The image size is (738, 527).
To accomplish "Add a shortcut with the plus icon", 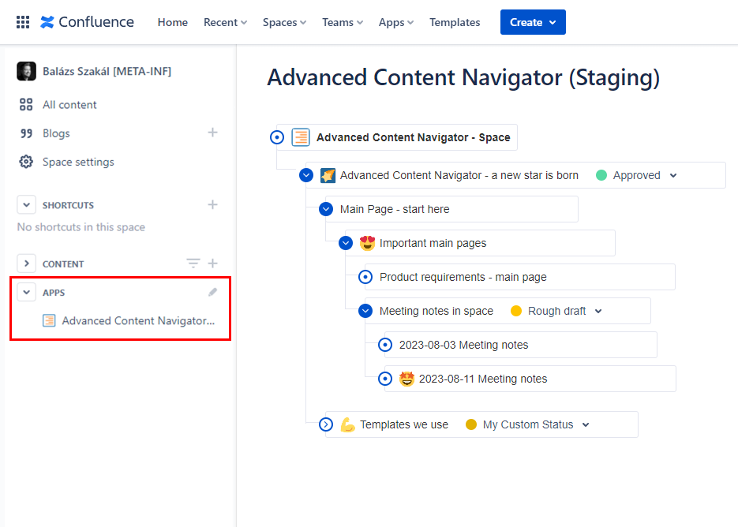I will pyautogui.click(x=213, y=204).
